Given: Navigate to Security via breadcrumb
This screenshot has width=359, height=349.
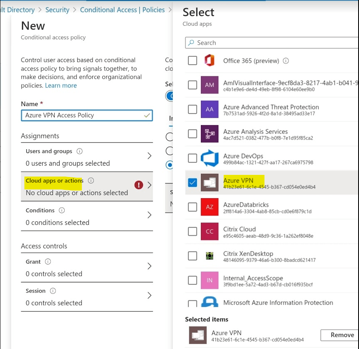Looking at the screenshot, I should pos(57,10).
